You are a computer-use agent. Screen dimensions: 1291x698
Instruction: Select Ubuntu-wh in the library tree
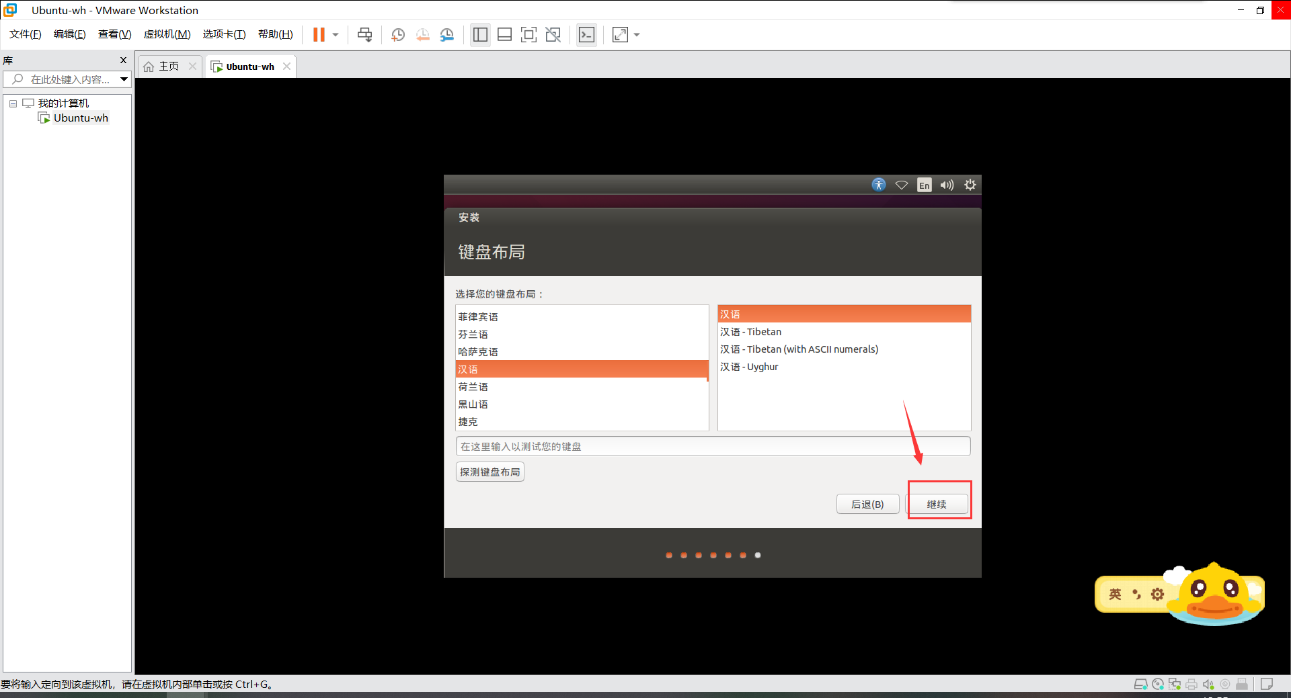pyautogui.click(x=81, y=118)
